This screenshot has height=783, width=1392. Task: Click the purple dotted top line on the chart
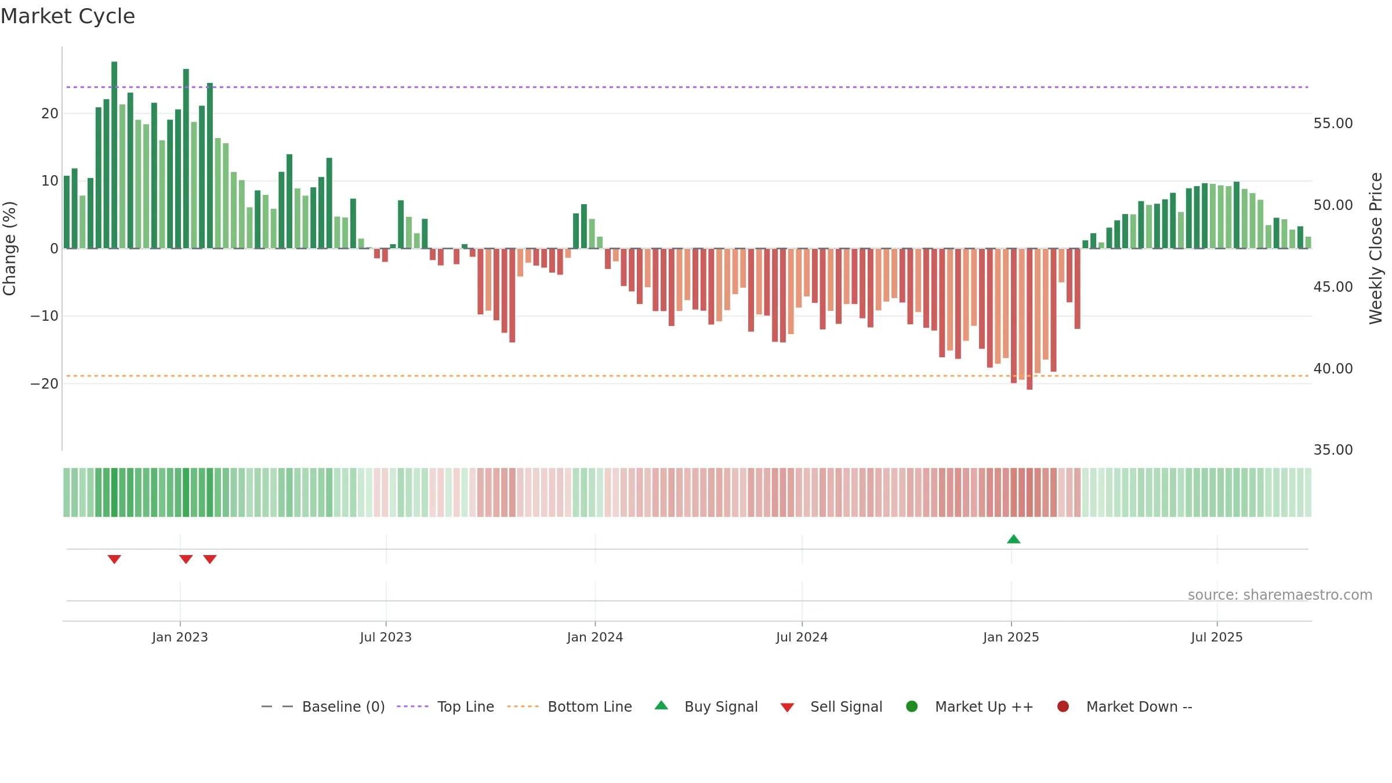(687, 87)
